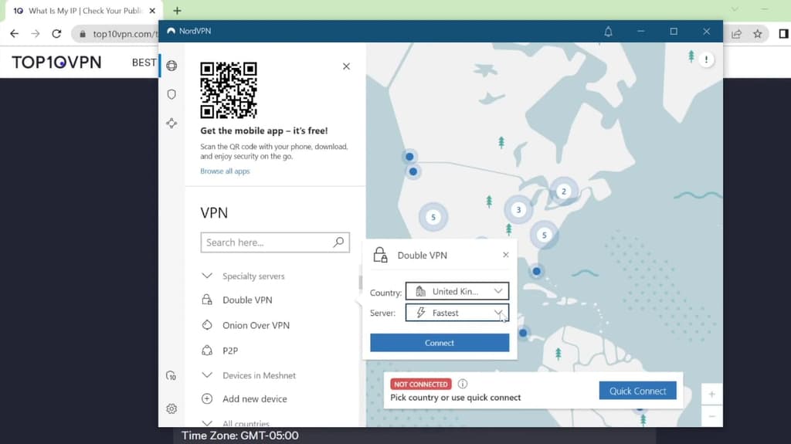Zoom out the map with minus button
Viewport: 791px width, 444px height.
[711, 416]
